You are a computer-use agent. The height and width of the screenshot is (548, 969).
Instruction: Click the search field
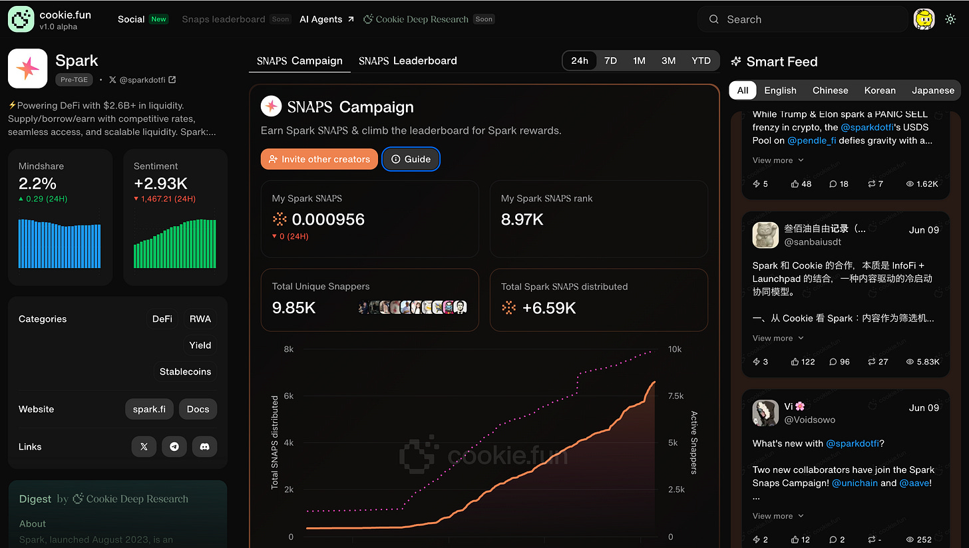(x=803, y=19)
